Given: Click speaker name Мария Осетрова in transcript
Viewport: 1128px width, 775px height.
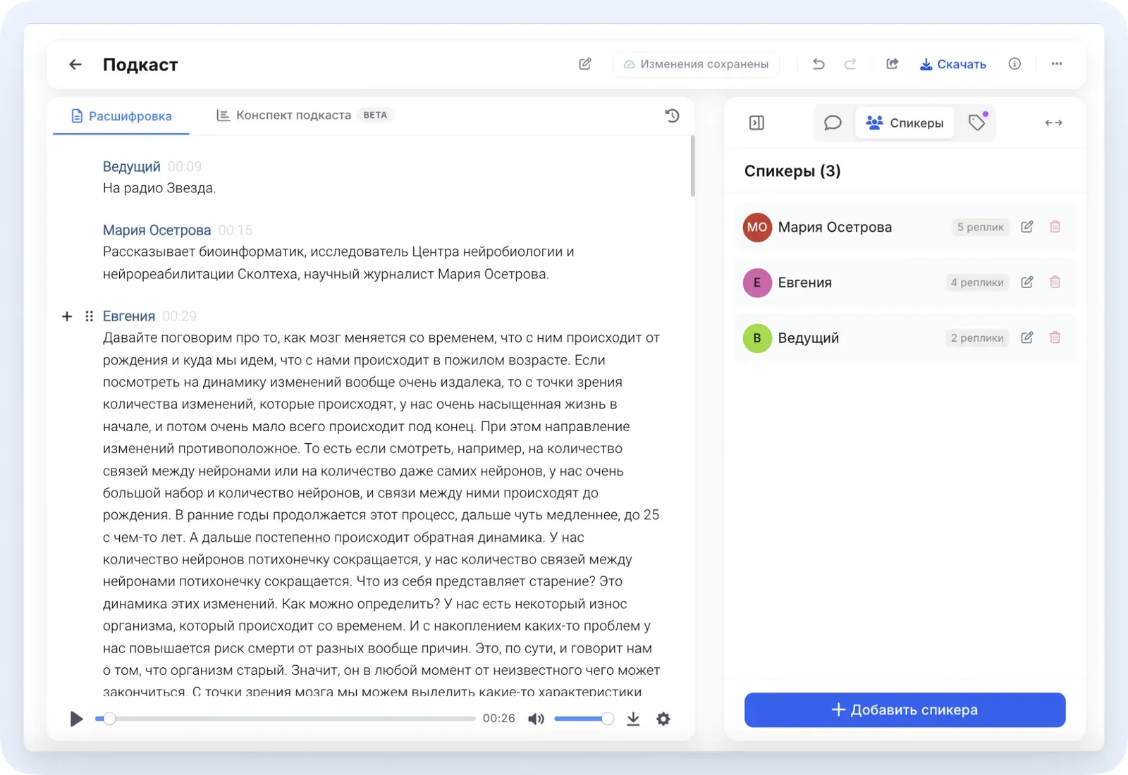Looking at the screenshot, I should pos(157,230).
